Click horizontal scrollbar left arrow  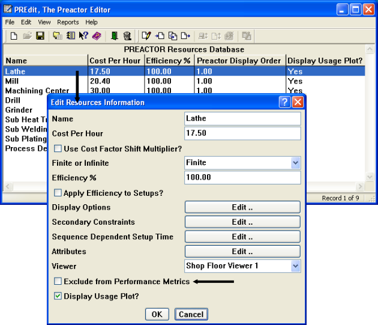coord(8,186)
